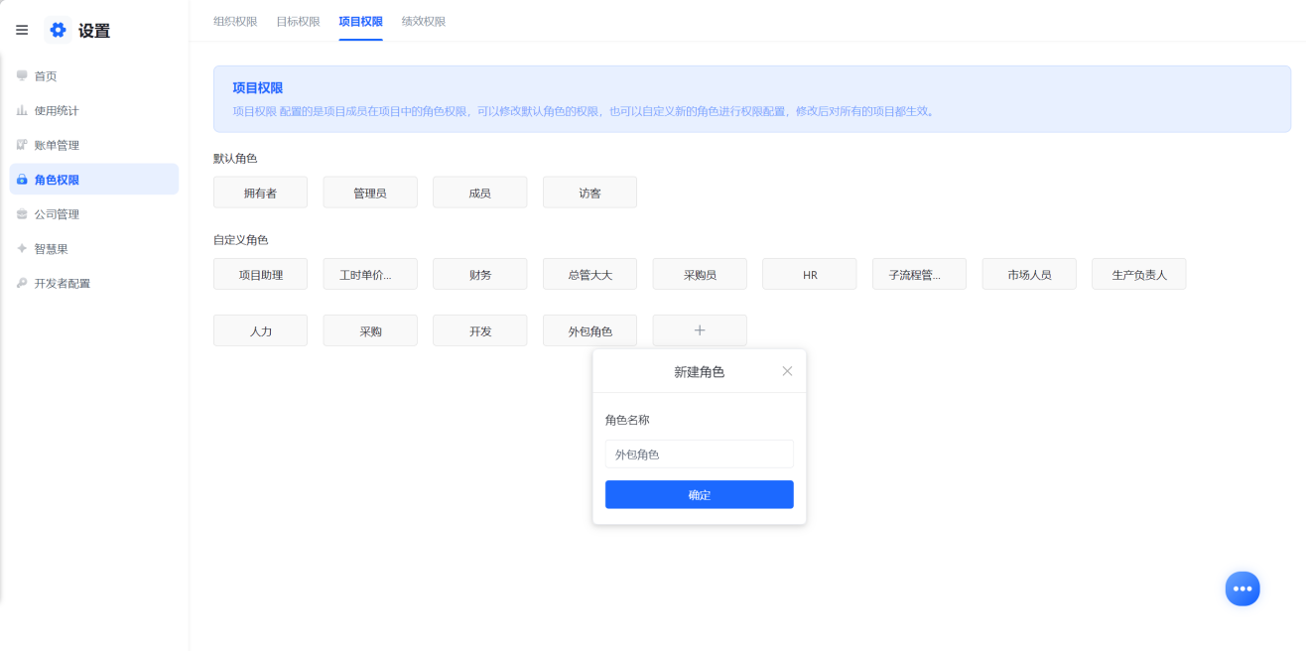Click the bar chart icon beside 使用统计
Image resolution: width=1306 pixels, height=651 pixels.
(x=22, y=110)
